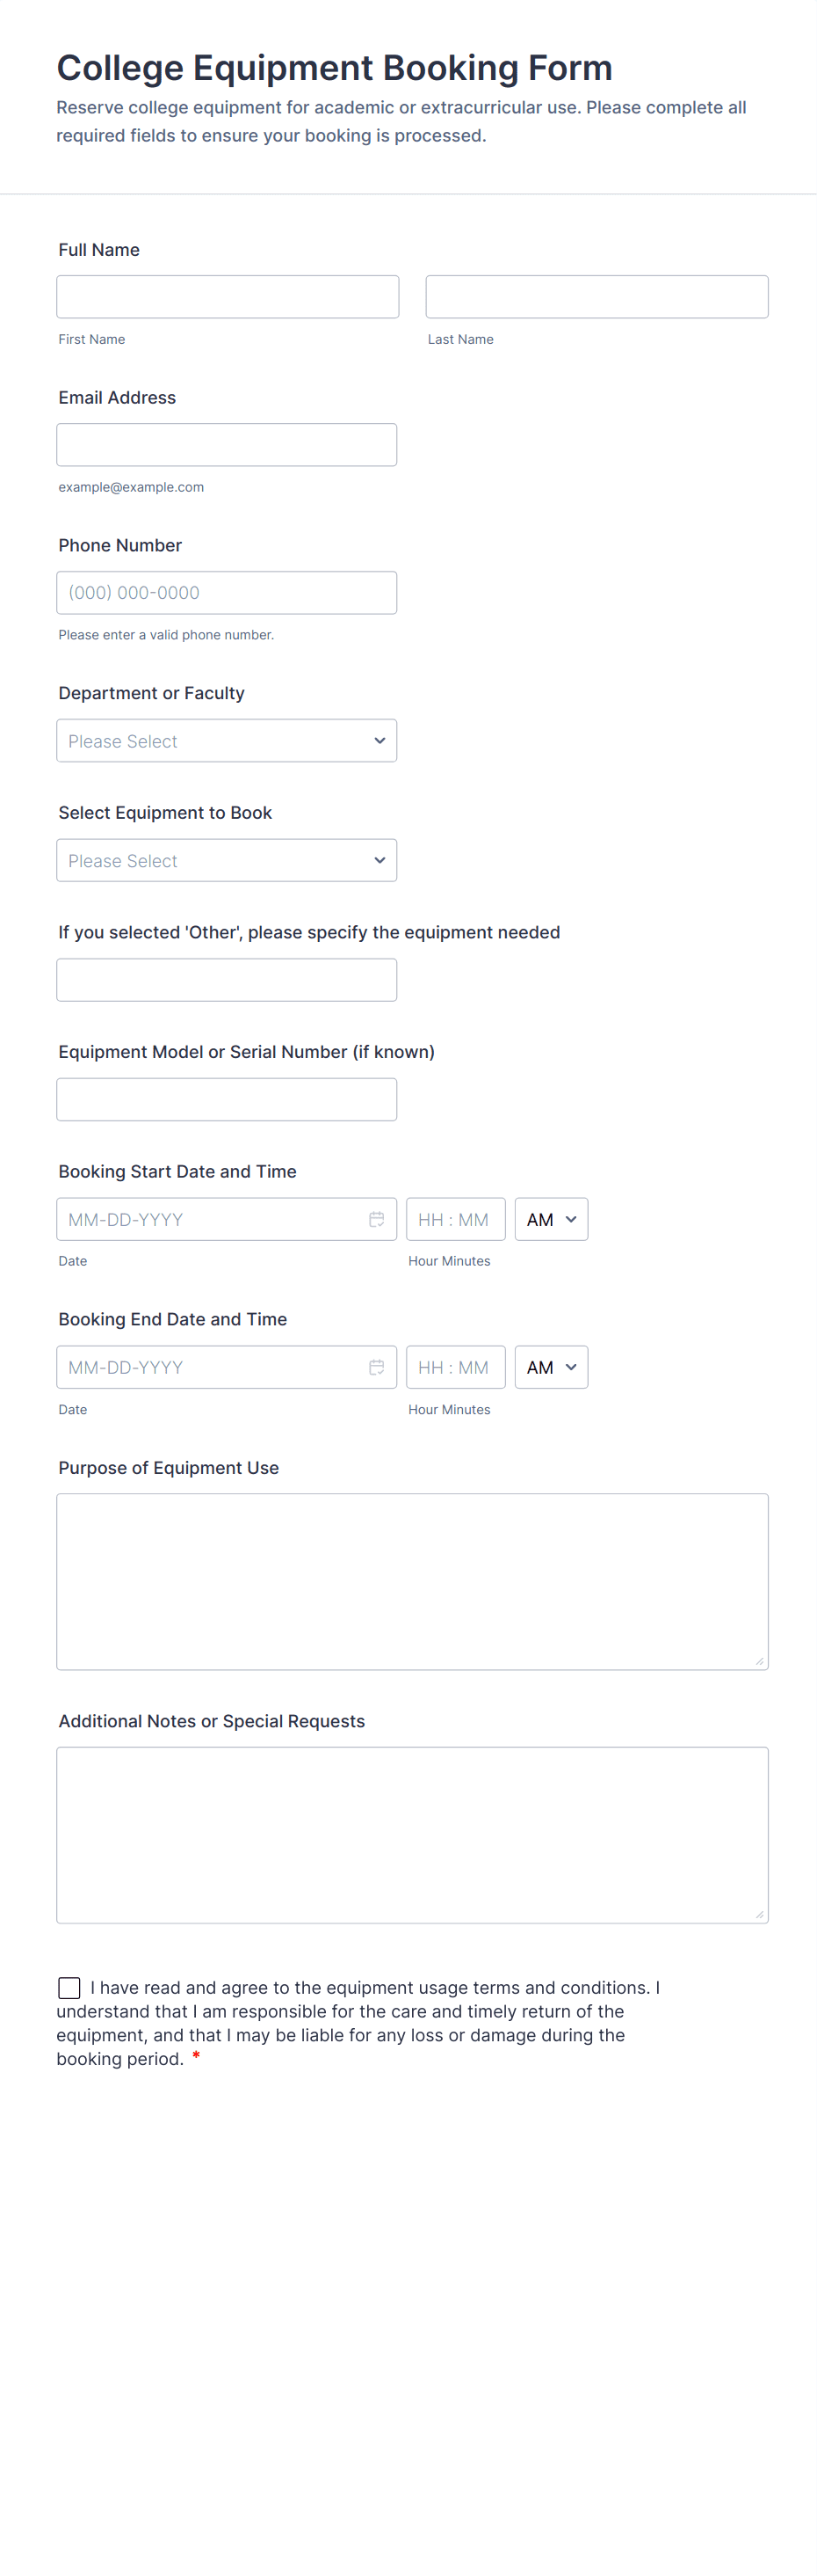The image size is (817, 2576).
Task: Focus the Additional Notes or Special Requests textarea
Action: [411, 1834]
